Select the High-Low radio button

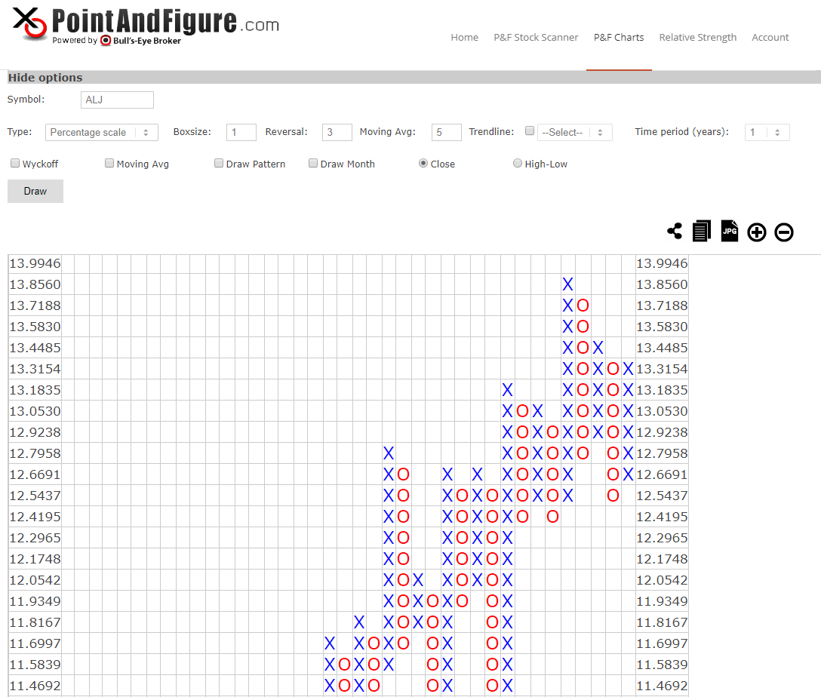pyautogui.click(x=518, y=163)
